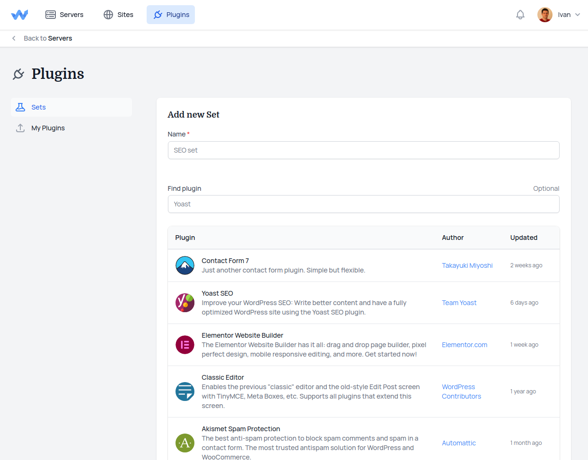The image size is (588, 460).
Task: Click the blue W logo
Action: coord(19,15)
